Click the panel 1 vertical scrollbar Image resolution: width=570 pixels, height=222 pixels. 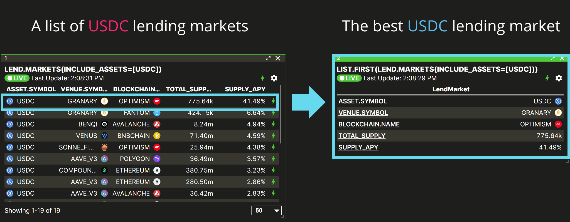coord(280,114)
